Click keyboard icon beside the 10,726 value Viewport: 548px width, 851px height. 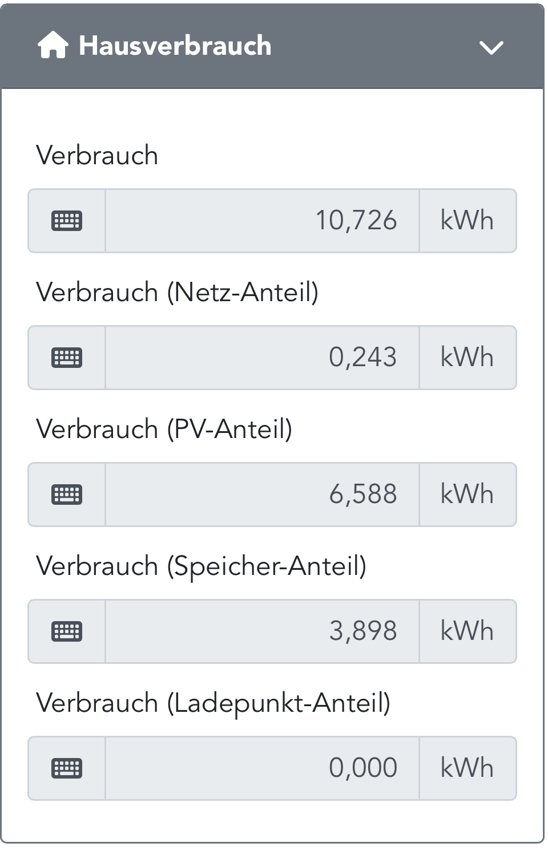67,221
